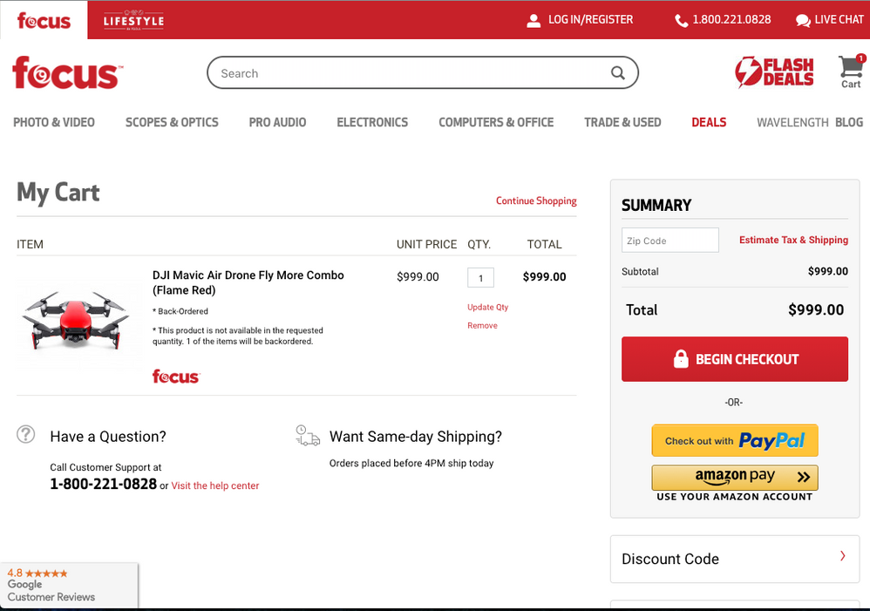
Task: Open the Computers & Office menu
Action: 496,122
